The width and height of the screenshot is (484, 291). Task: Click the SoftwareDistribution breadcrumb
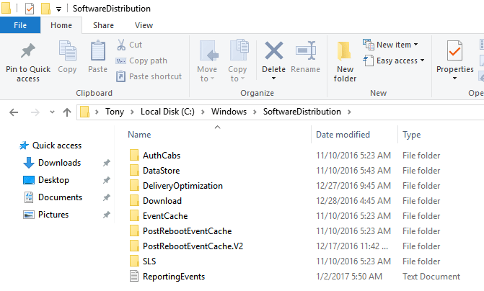[302, 112]
